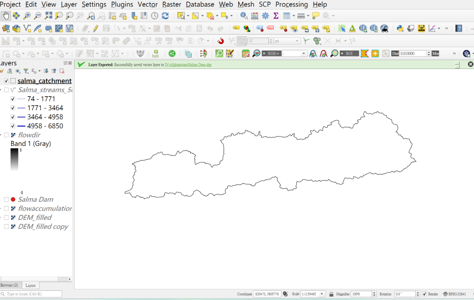Image resolution: width=474 pixels, height=300 pixels.
Task: Click the orange plus icon beside ROI
Action: [375, 54]
